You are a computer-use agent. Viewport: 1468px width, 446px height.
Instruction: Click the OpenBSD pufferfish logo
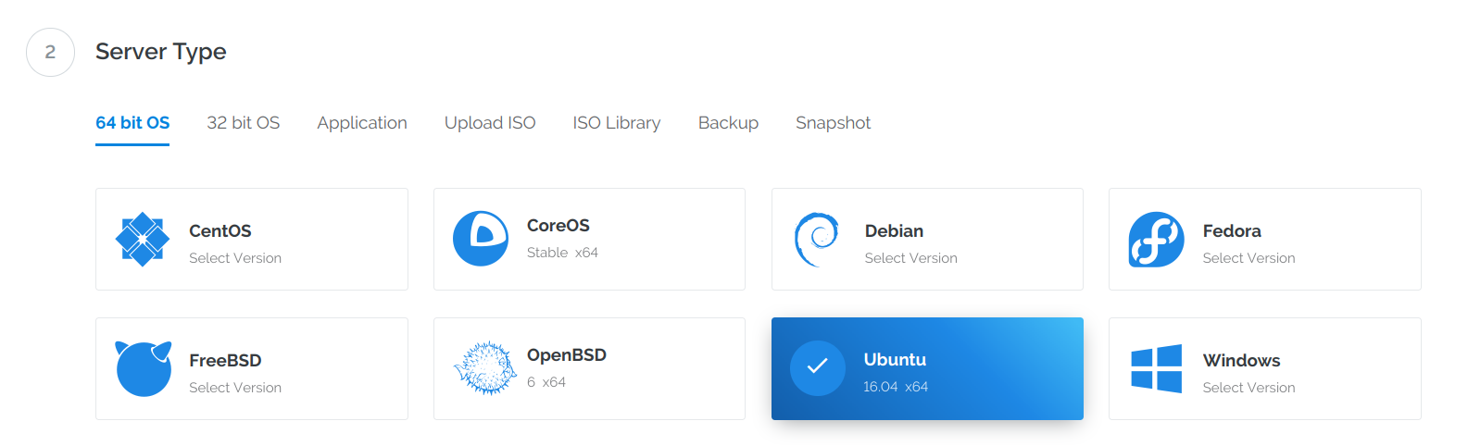click(x=484, y=368)
